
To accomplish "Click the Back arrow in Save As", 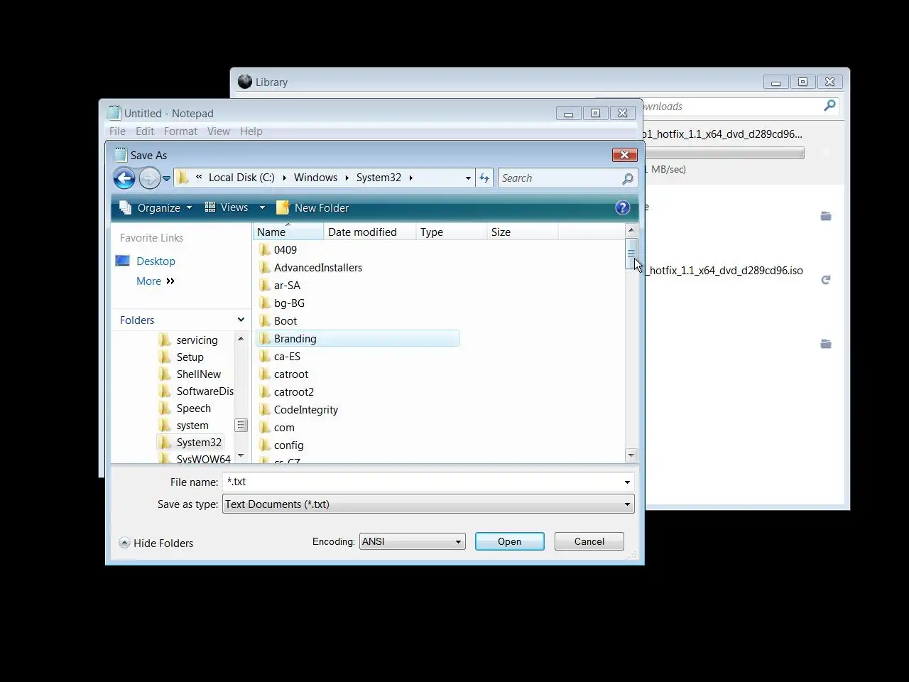I will coord(124,178).
